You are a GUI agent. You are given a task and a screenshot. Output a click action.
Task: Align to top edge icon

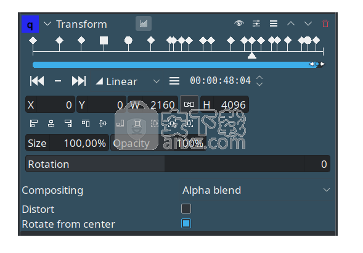tap(86, 123)
